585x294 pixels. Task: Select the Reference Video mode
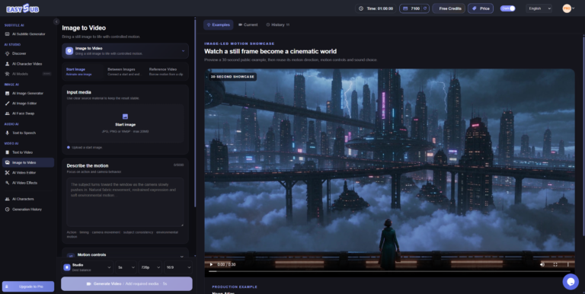(166, 72)
